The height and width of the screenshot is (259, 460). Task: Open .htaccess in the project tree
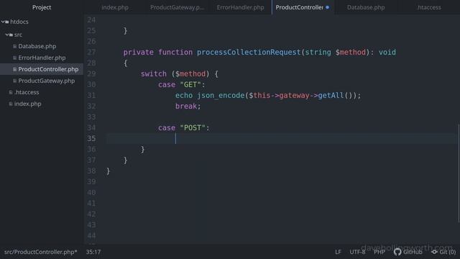click(27, 92)
